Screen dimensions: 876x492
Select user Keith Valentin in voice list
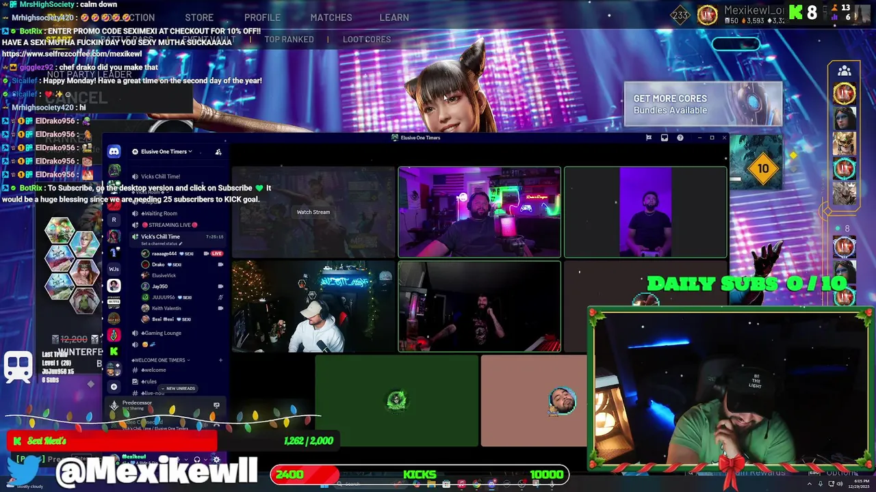166,308
